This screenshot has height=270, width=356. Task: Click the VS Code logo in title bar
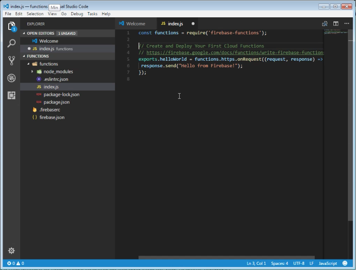6,7
